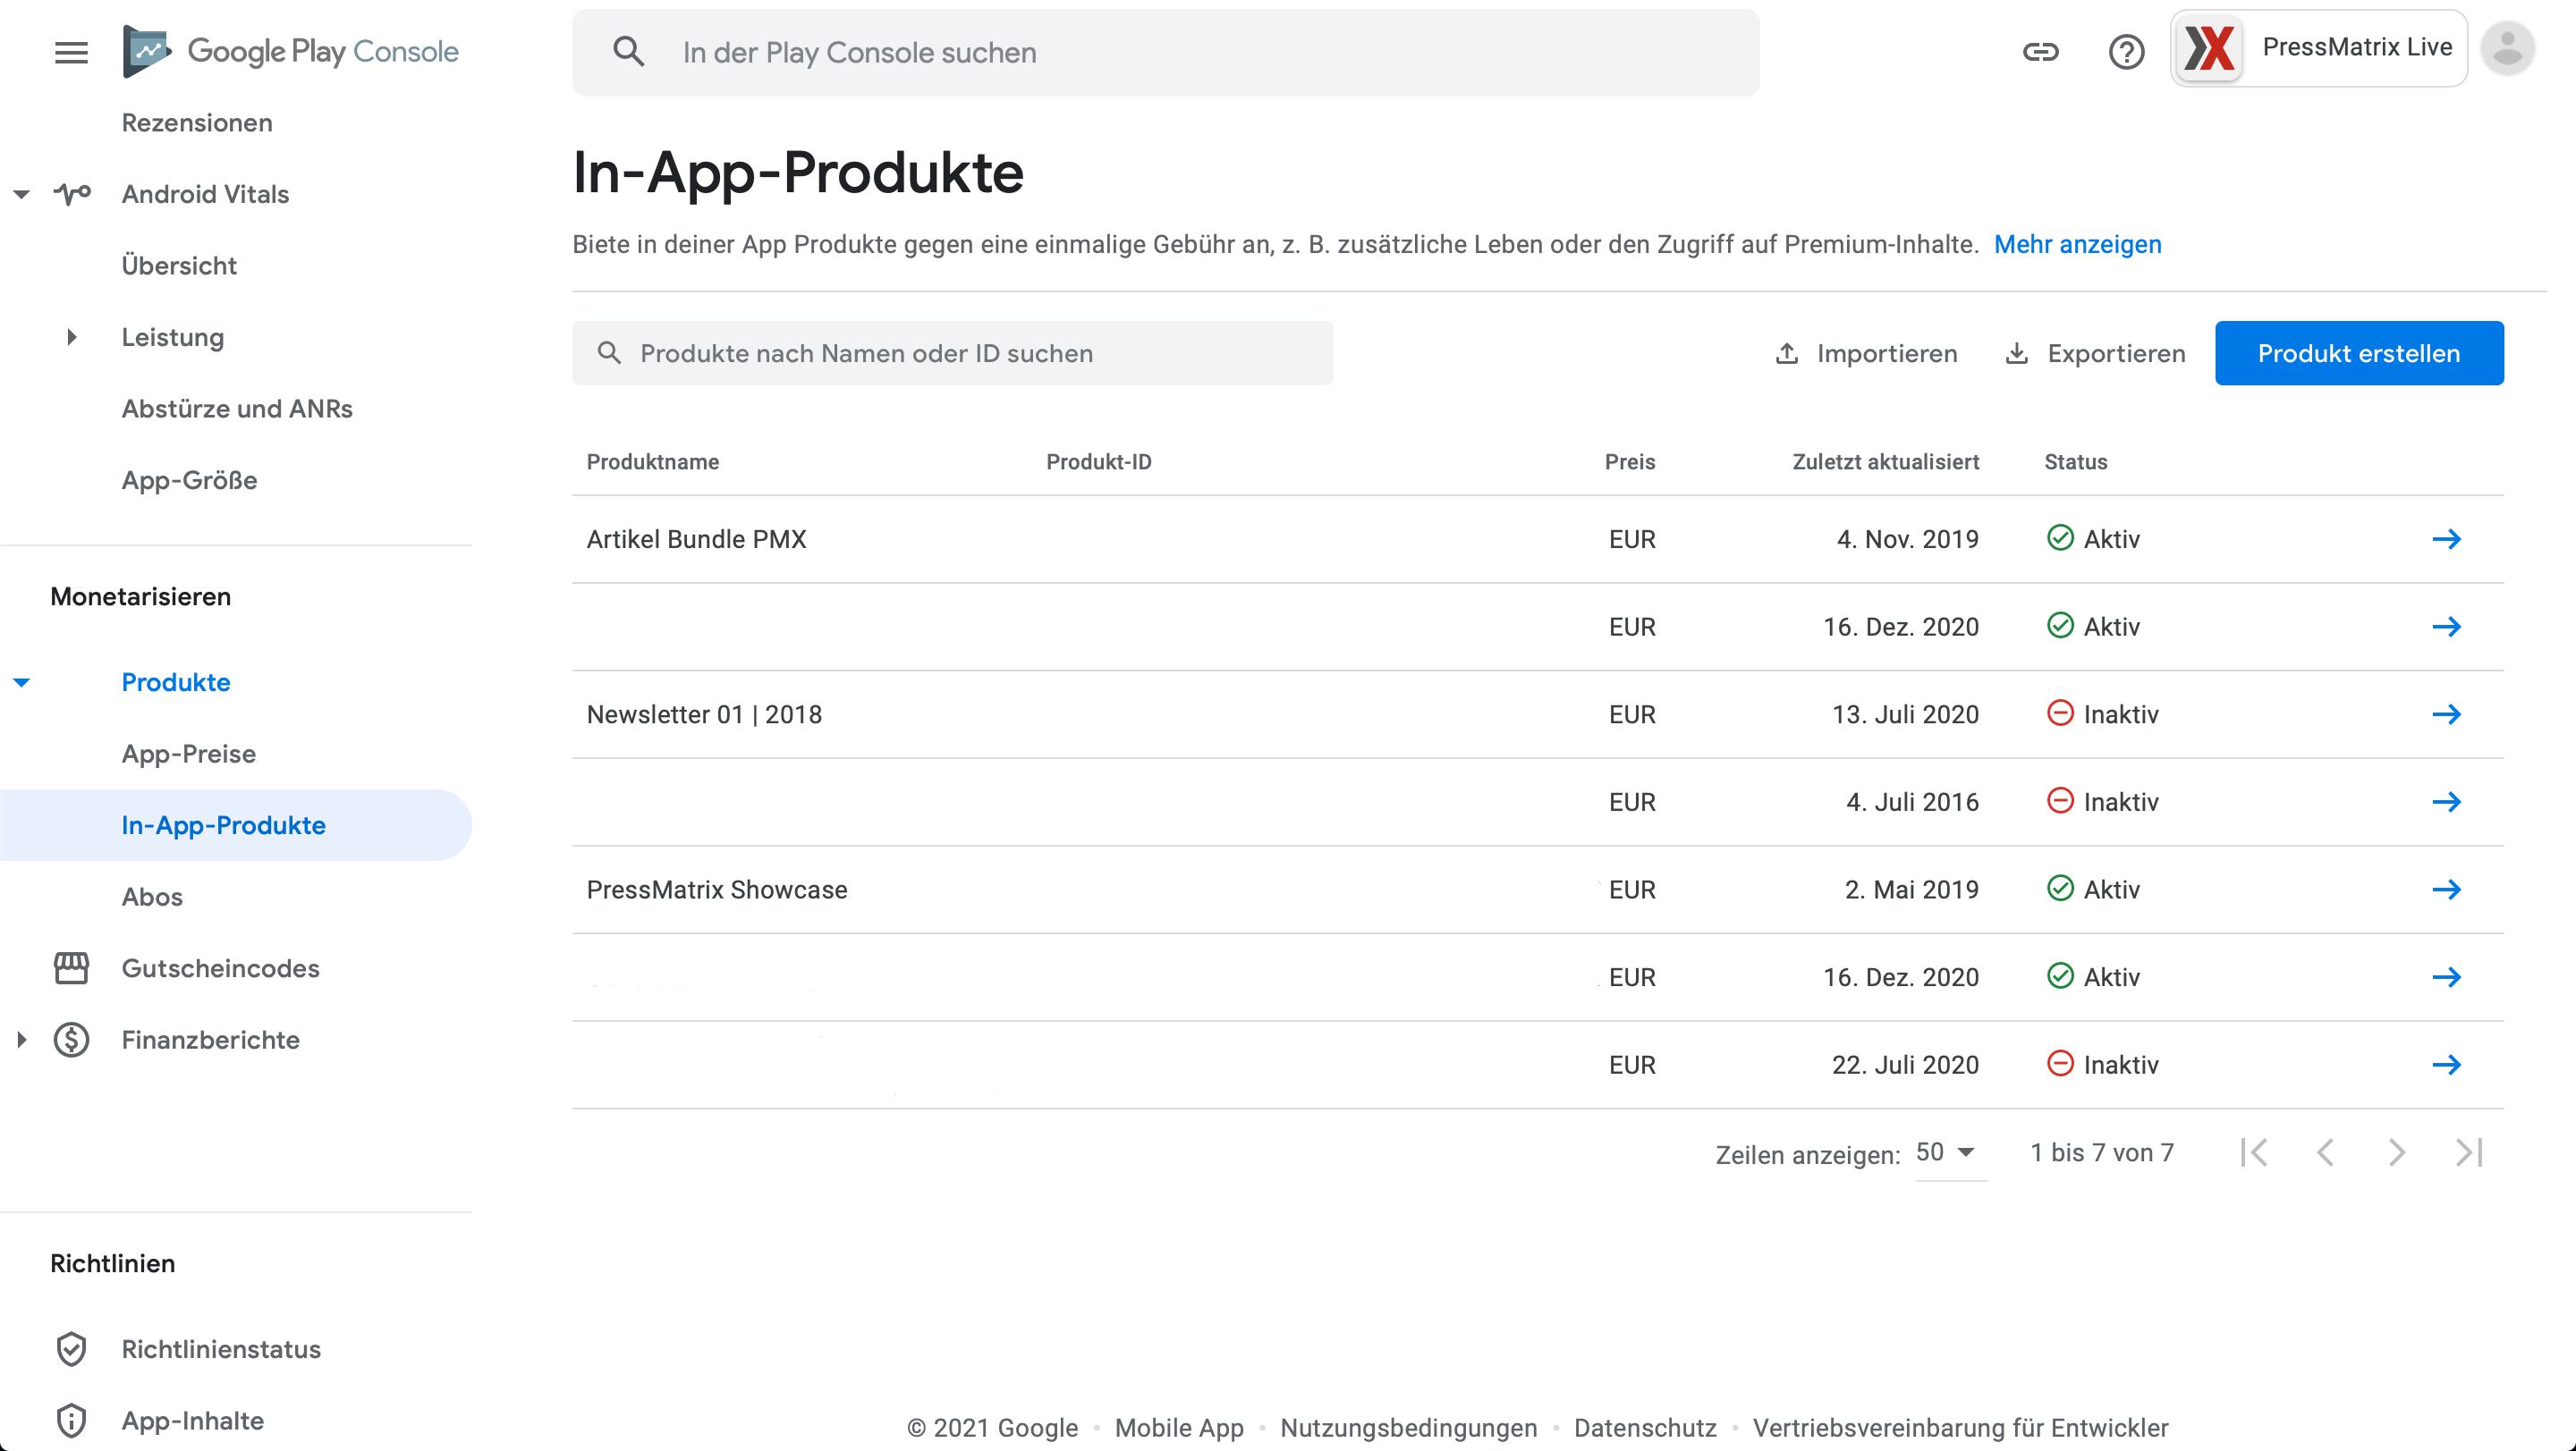The height and width of the screenshot is (1451, 2576).
Task: Open Abos page
Action: [152, 898]
